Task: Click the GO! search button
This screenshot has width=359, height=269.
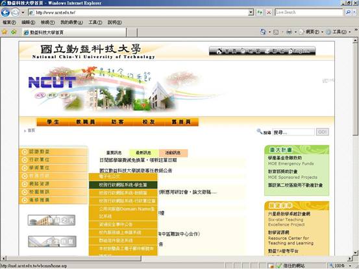Action: [323, 132]
